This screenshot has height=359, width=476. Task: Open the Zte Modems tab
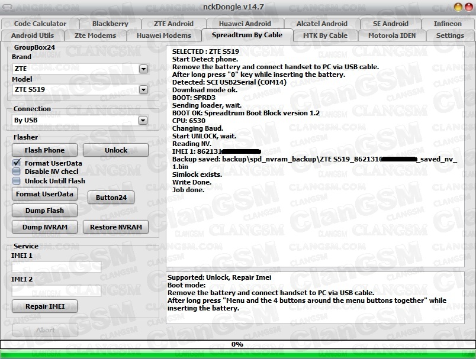tap(95, 35)
